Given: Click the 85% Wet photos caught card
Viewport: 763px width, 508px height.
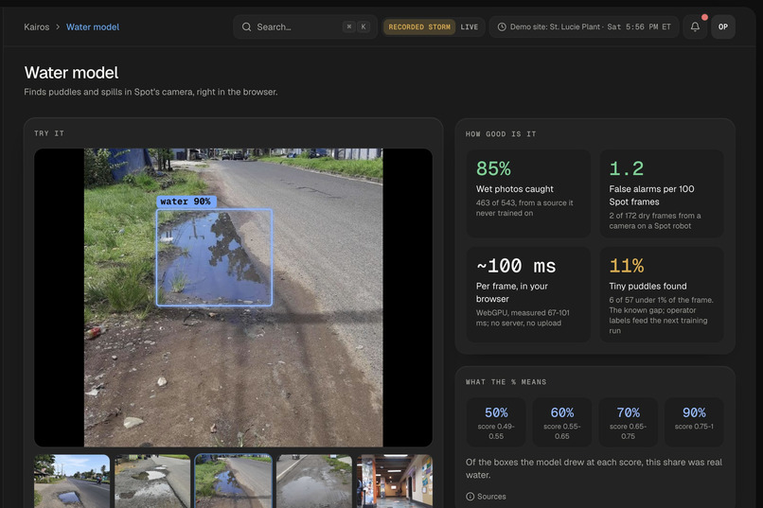Looking at the screenshot, I should 528,194.
